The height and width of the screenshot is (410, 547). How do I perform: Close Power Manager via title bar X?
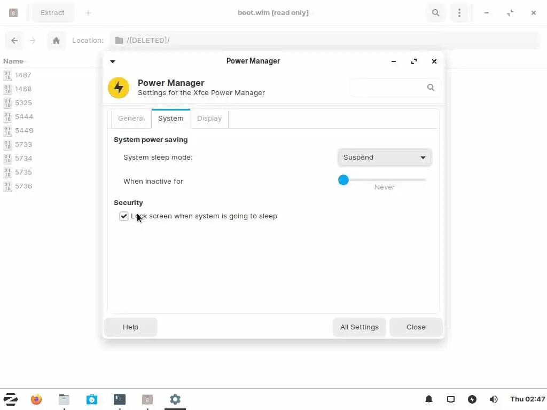(x=434, y=61)
